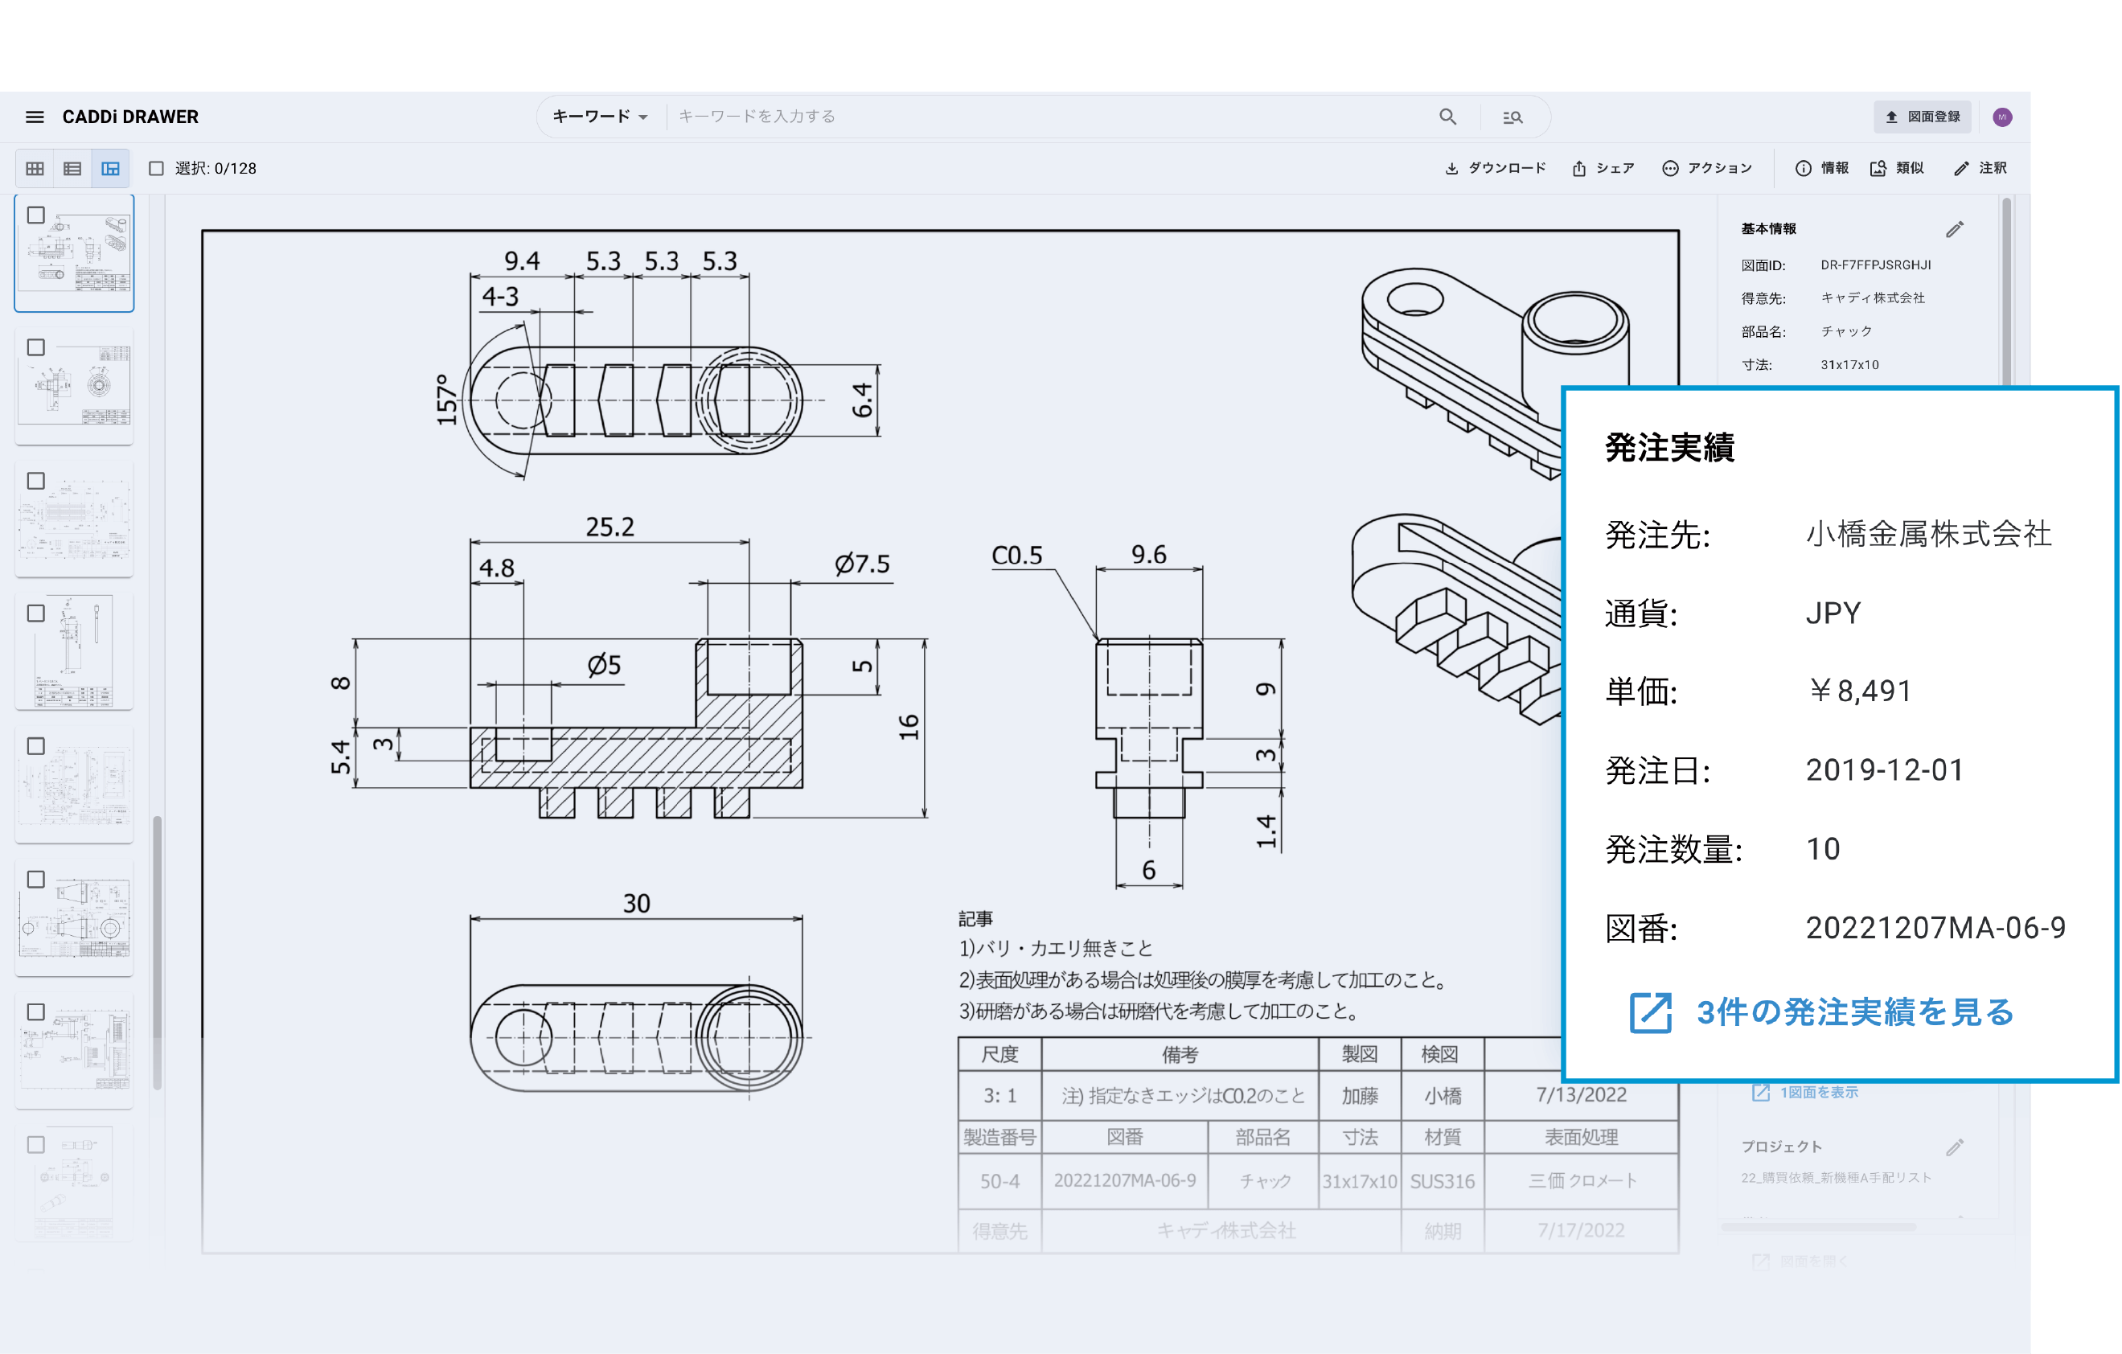This screenshot has height=1354, width=2122.
Task: Switch to split preview view icon
Action: (x=110, y=168)
